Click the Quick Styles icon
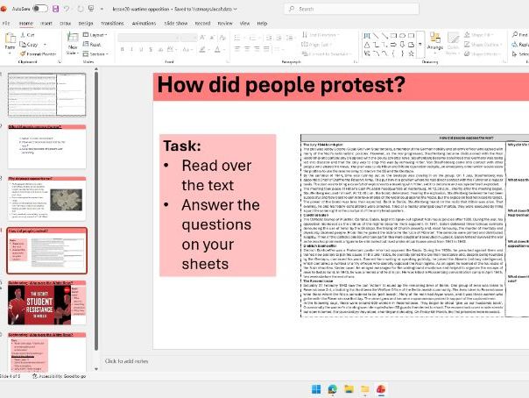Image resolution: width=529 pixels, height=398 pixels. pos(453,43)
